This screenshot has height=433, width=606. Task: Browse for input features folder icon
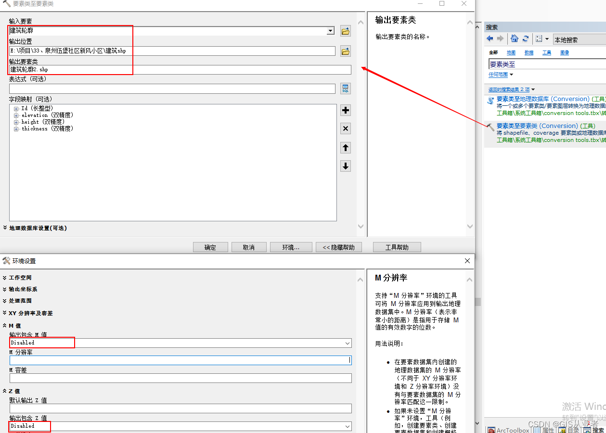pyautogui.click(x=345, y=31)
